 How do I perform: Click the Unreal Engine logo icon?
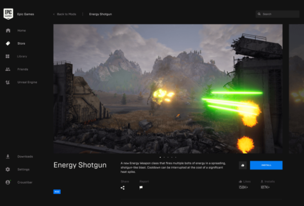pos(8,82)
